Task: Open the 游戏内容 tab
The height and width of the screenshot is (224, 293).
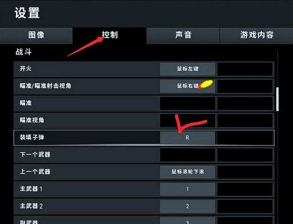Action: pos(257,35)
